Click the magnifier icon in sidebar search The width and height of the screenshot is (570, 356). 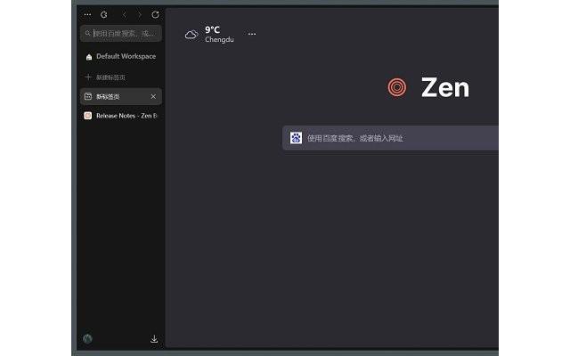coord(87,33)
